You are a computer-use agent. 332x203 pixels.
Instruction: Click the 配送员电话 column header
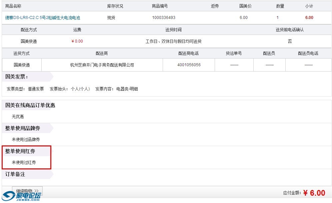(308, 53)
